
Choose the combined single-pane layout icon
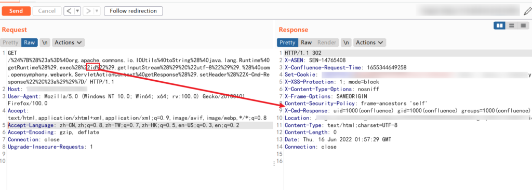[523, 26]
